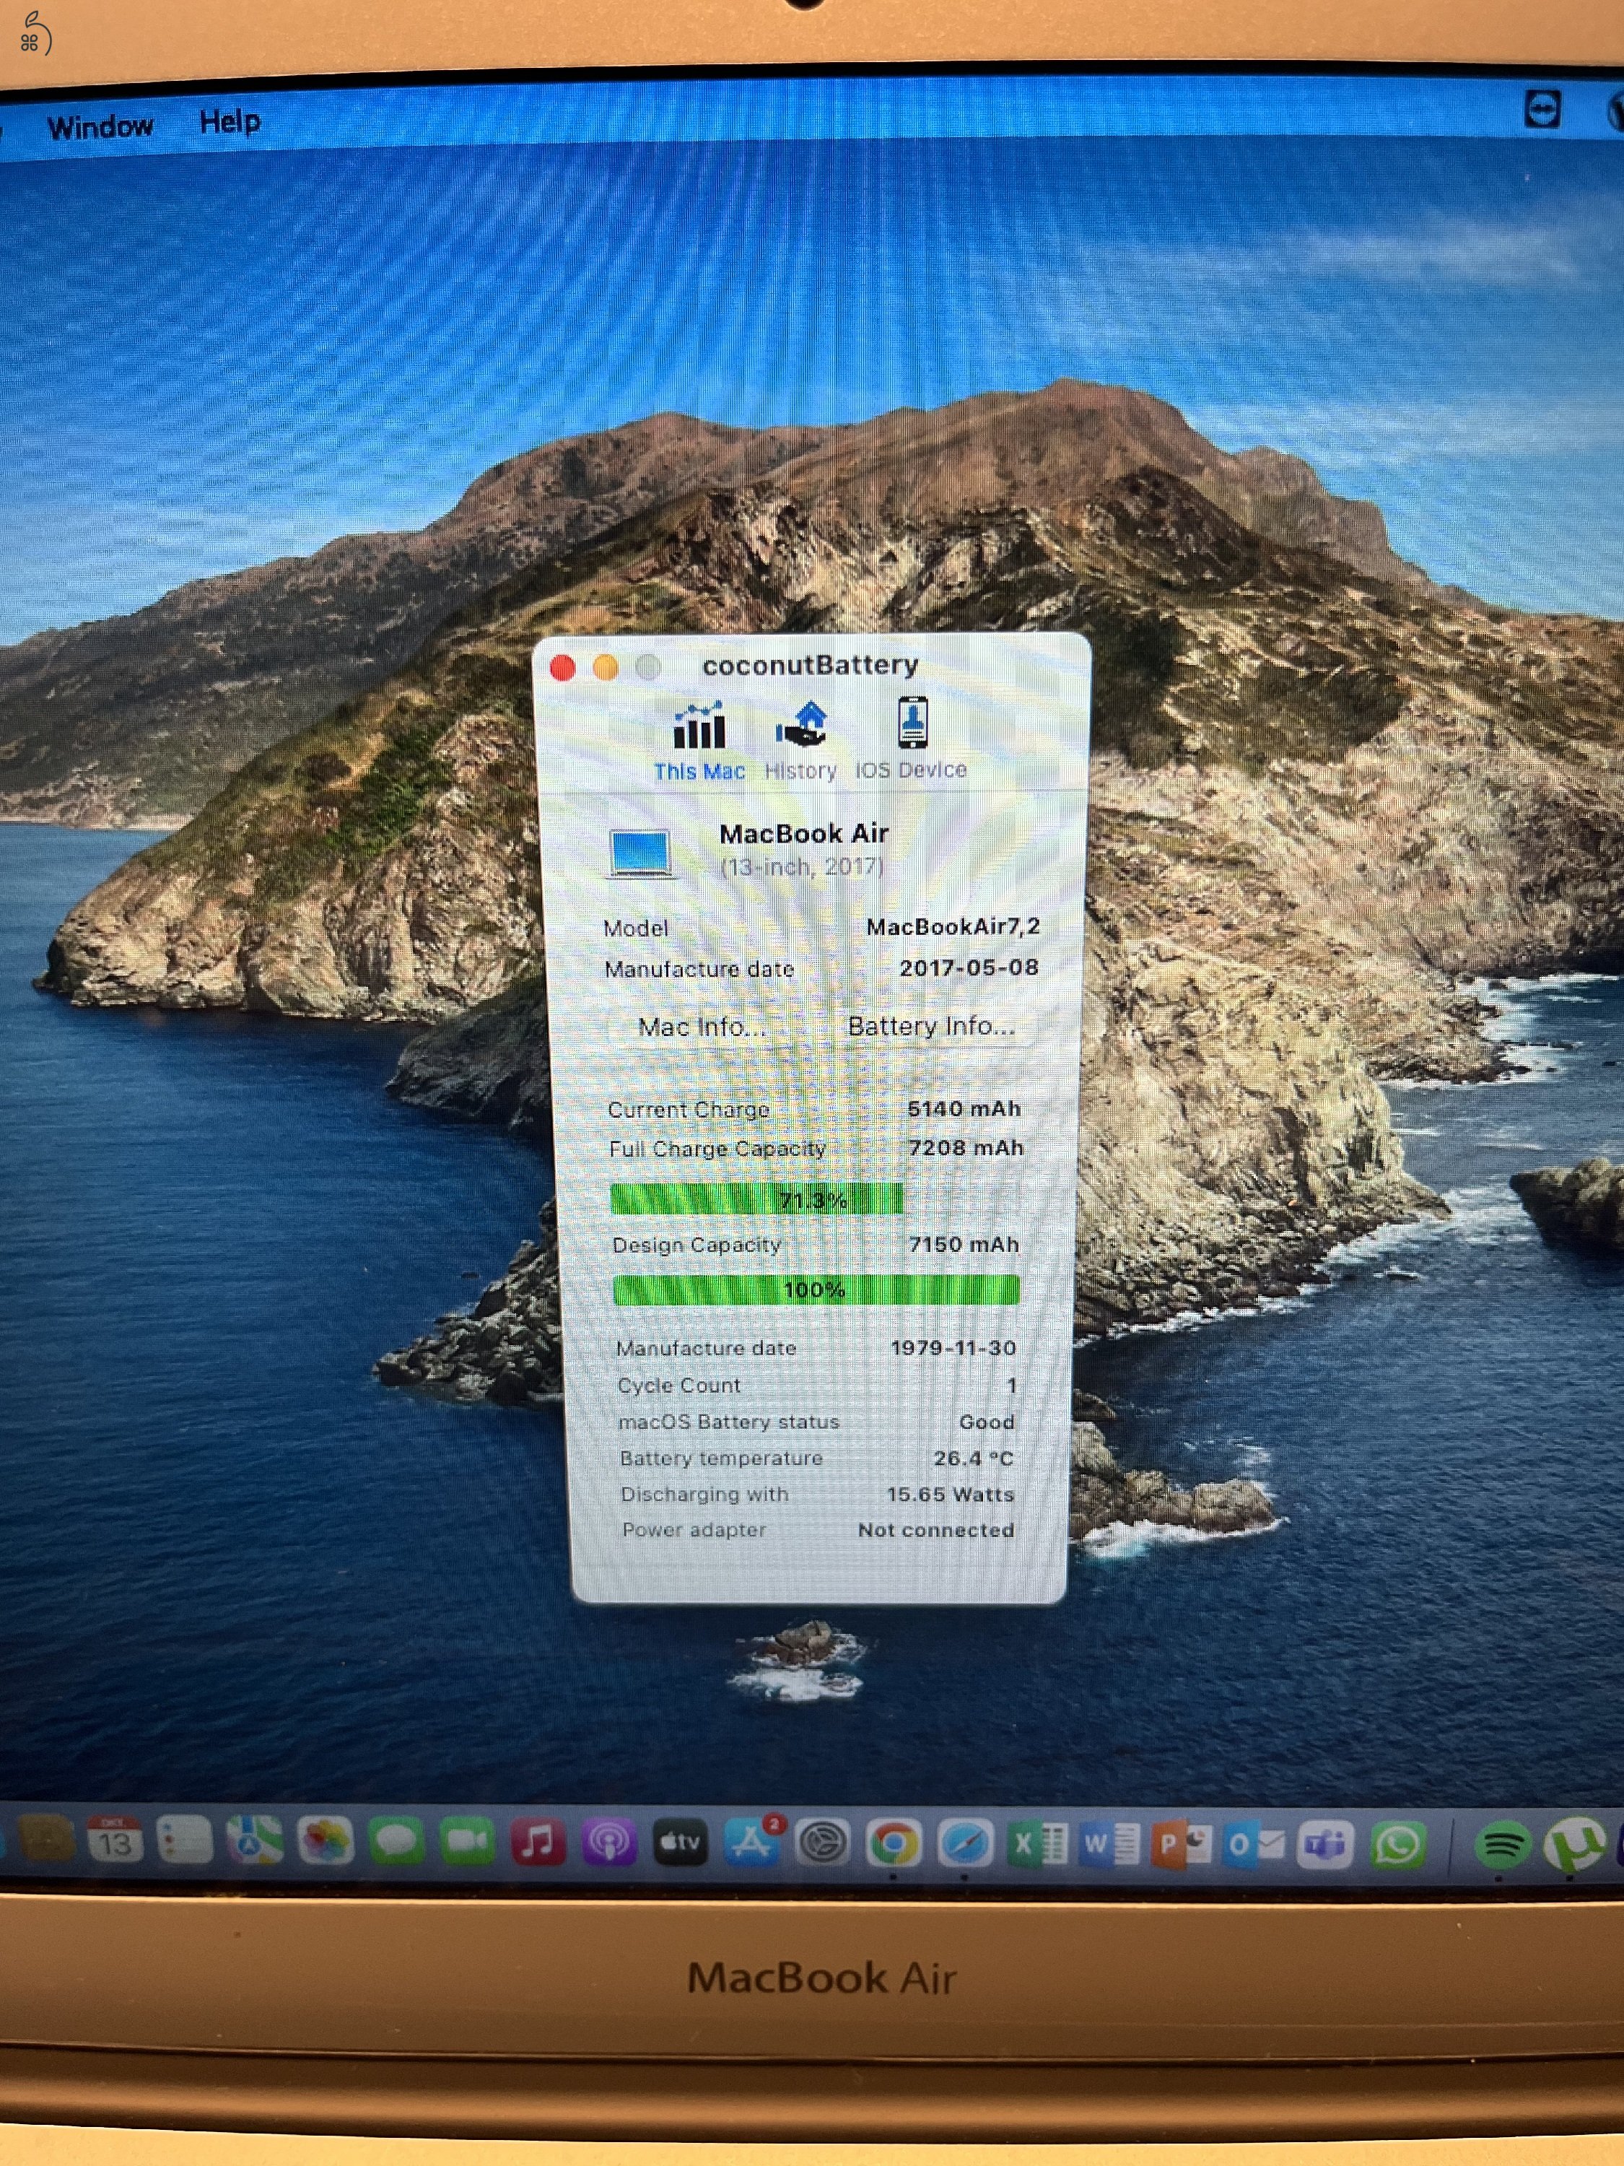
Task: Click the Mac Info... button
Action: point(702,1026)
